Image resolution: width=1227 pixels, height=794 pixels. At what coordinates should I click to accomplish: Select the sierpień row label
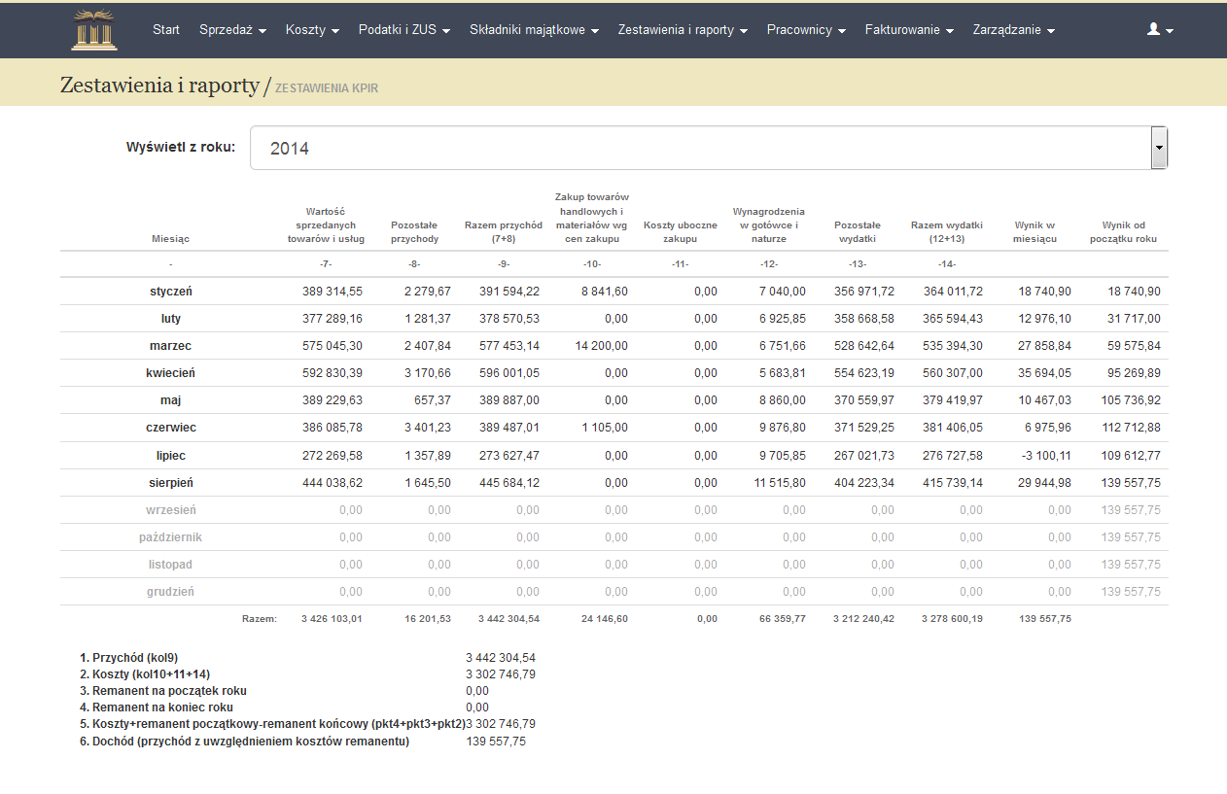[171, 482]
